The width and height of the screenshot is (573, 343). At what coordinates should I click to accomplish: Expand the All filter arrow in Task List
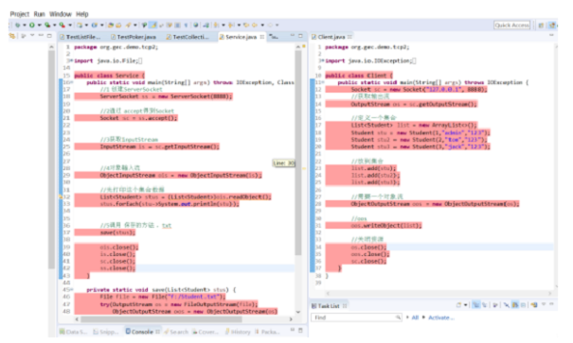click(408, 317)
